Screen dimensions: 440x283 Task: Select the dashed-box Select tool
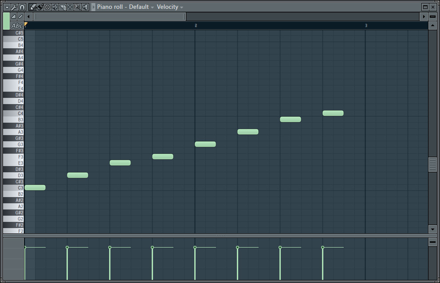coord(70,7)
